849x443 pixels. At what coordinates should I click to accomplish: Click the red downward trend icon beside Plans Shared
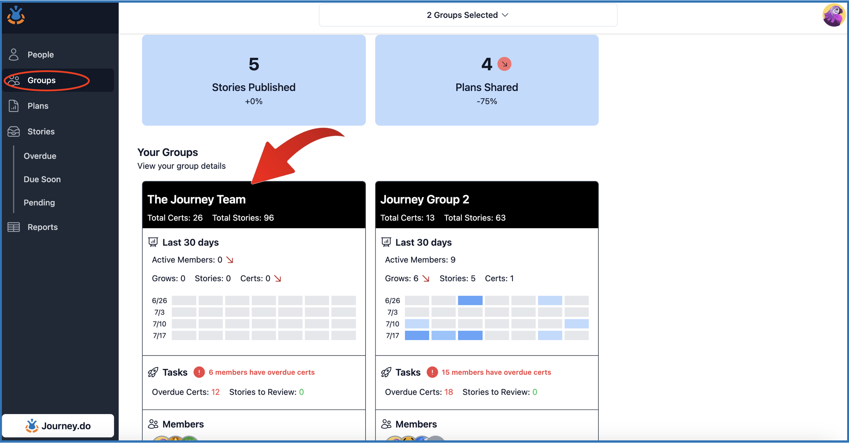[x=504, y=64]
